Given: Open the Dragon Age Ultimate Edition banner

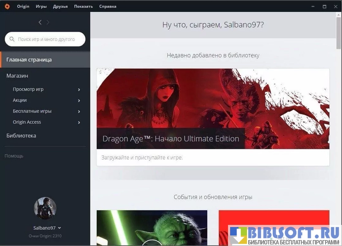Looking at the screenshot, I should click(x=213, y=108).
